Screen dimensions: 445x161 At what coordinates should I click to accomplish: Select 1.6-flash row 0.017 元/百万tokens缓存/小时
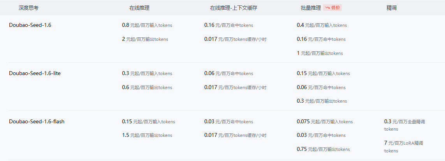[x=235, y=135]
